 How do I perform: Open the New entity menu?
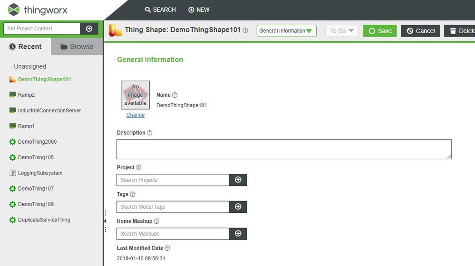pos(199,9)
